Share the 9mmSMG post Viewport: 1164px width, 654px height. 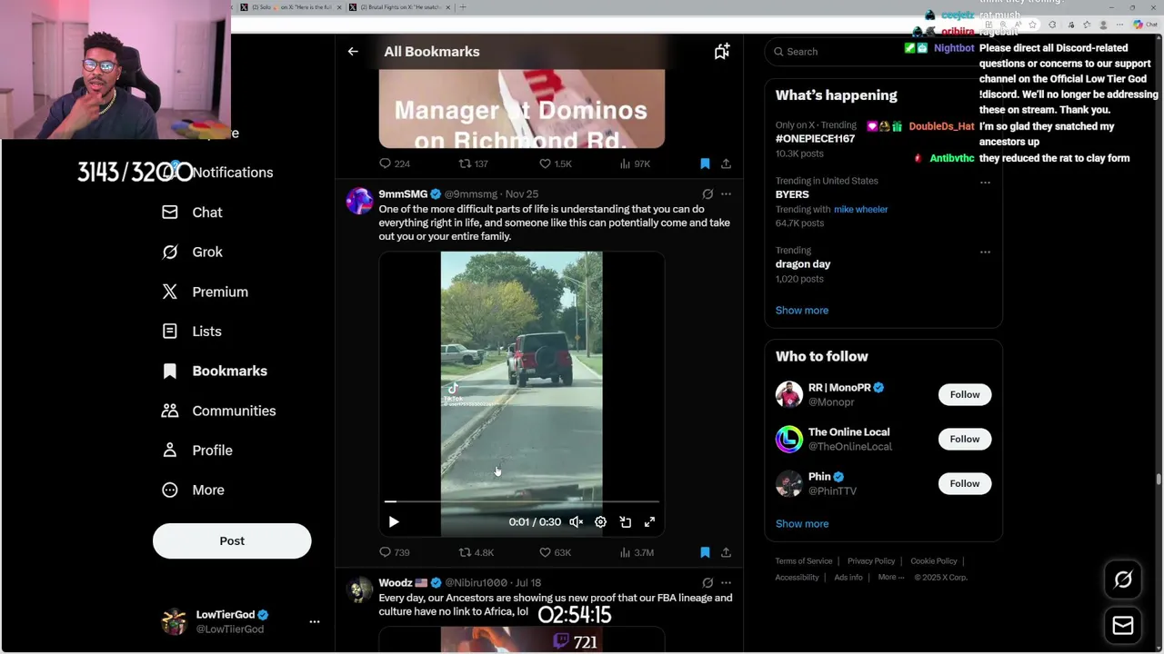pyautogui.click(x=726, y=552)
